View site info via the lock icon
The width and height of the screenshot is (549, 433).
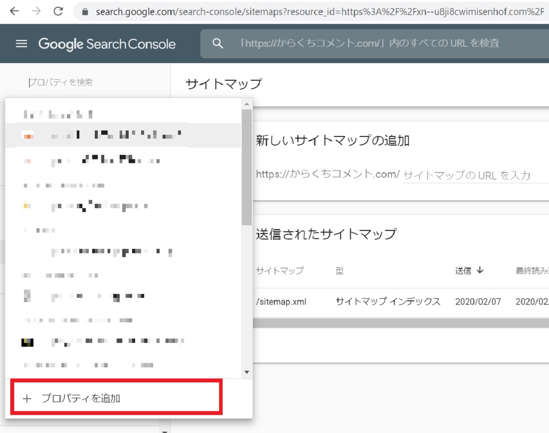pyautogui.click(x=85, y=12)
